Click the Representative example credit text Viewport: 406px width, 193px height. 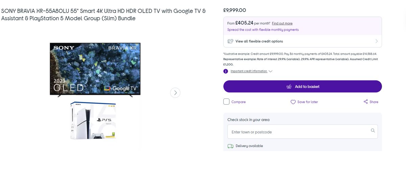pos(300,61)
